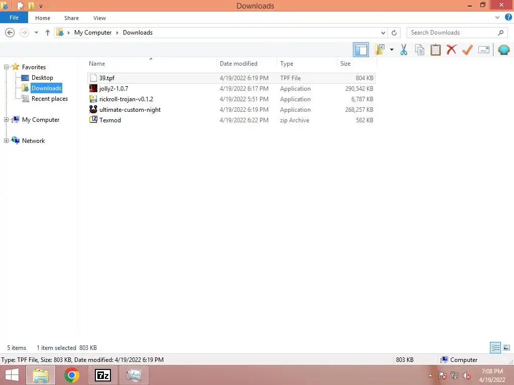Select the Texmod zip archive
The image size is (514, 385).
[x=231, y=120]
